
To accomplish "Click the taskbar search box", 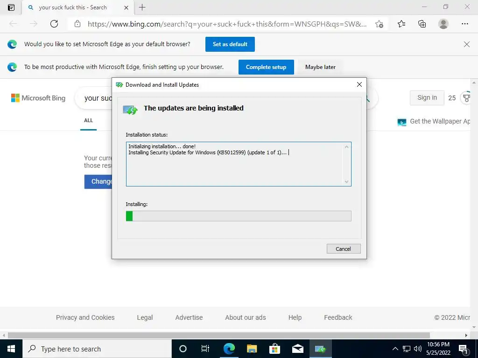I will coord(97,349).
